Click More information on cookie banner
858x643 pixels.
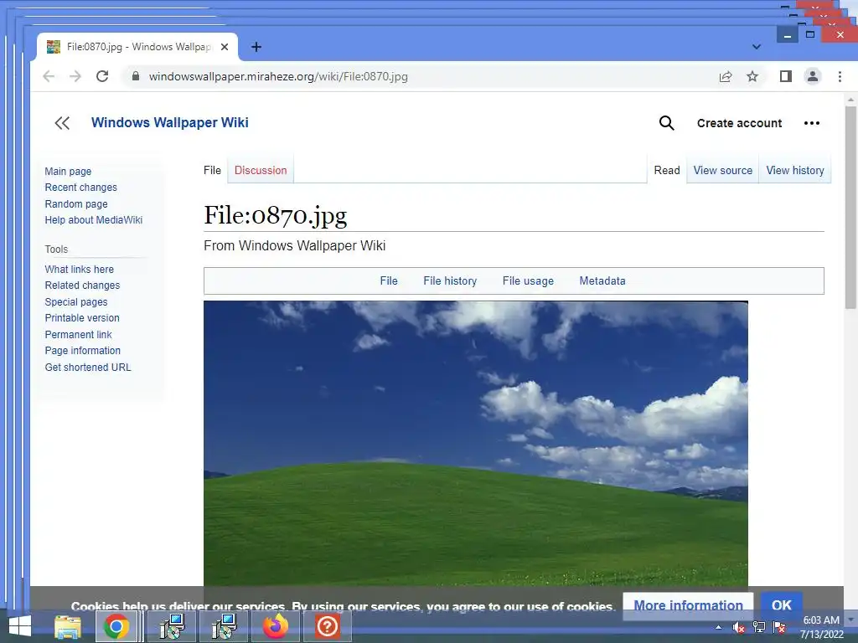[x=688, y=605]
